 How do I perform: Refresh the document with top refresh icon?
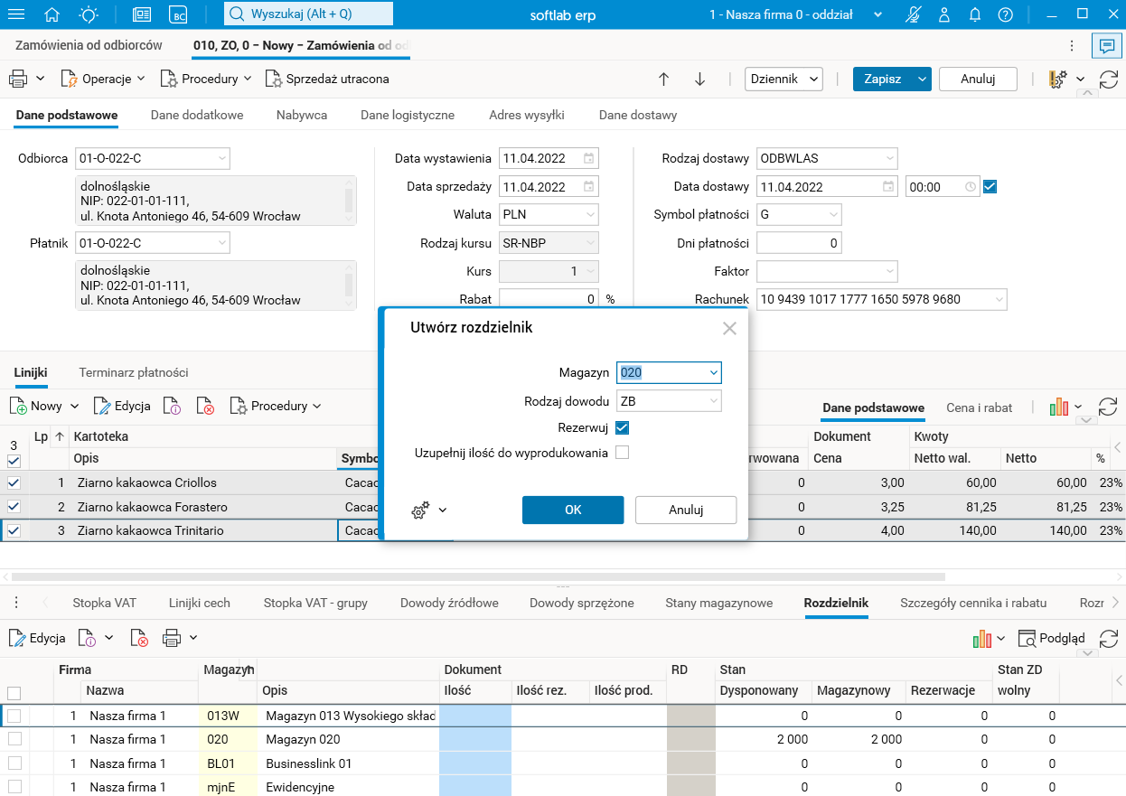[1109, 79]
